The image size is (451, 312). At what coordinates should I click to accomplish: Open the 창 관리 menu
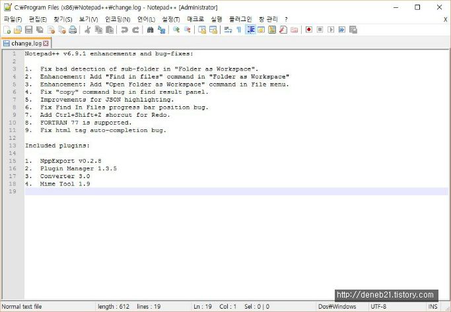click(x=268, y=19)
